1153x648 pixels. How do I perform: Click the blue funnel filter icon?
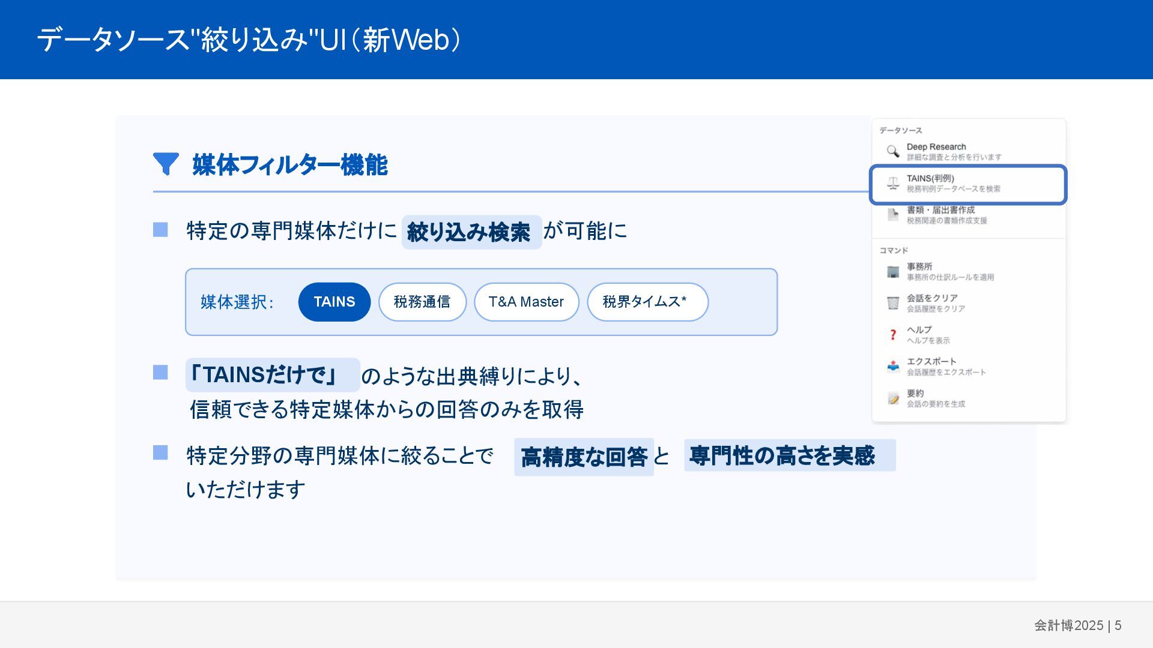pyautogui.click(x=166, y=163)
